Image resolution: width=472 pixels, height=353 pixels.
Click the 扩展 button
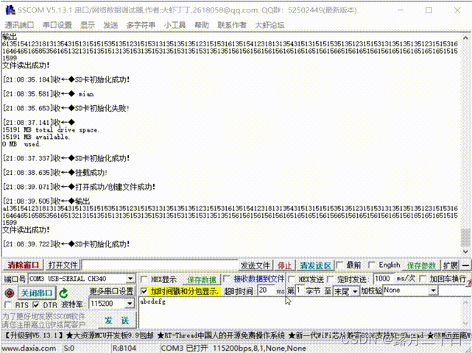tap(451, 265)
